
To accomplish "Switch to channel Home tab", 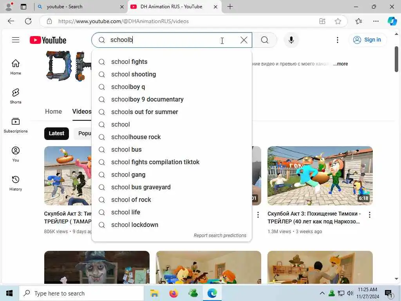I will coord(53,111).
